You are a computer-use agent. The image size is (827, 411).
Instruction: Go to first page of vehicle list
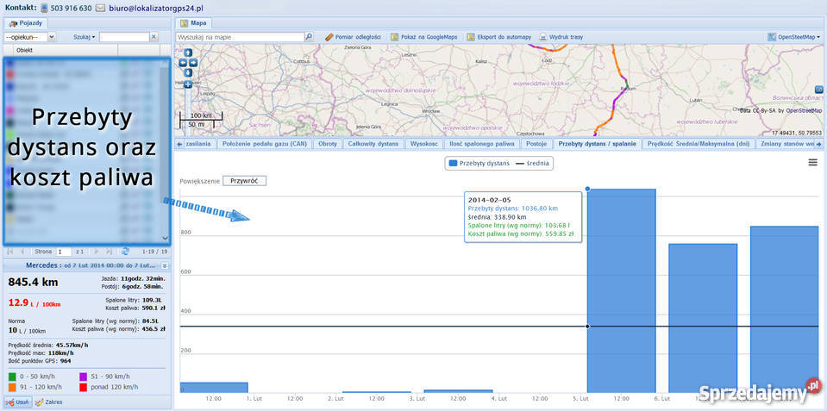(x=10, y=252)
